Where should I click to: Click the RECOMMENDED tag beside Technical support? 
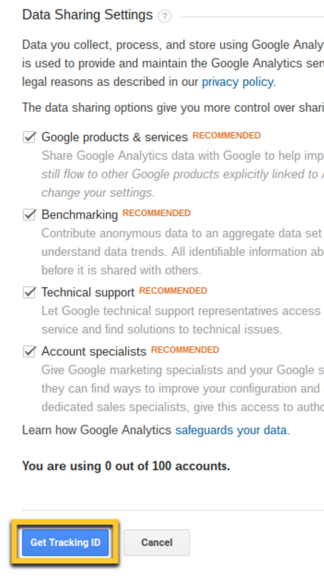click(x=173, y=290)
